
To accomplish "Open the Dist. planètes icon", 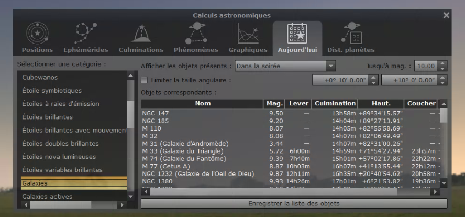I will 351,33.
